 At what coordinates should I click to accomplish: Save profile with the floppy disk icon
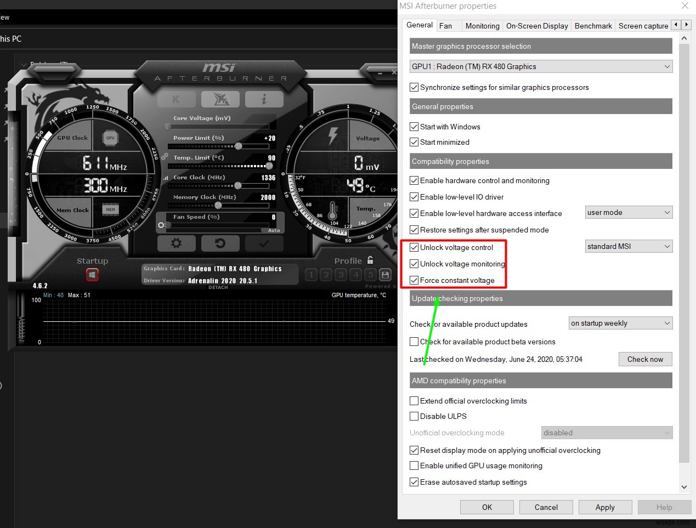pos(385,275)
